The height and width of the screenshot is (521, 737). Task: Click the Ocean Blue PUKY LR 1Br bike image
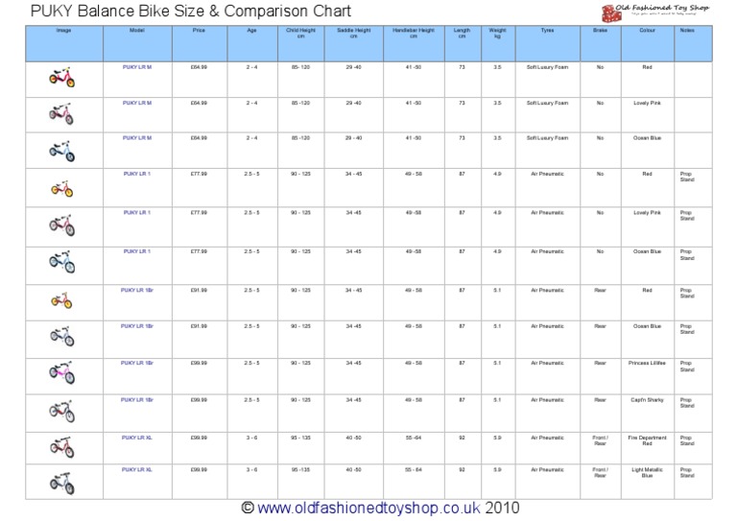(62, 337)
